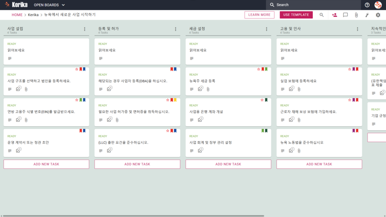Toggle star on 사업용 은행 계좌 개설 card
The image size is (386, 217).
pyautogui.click(x=262, y=100)
